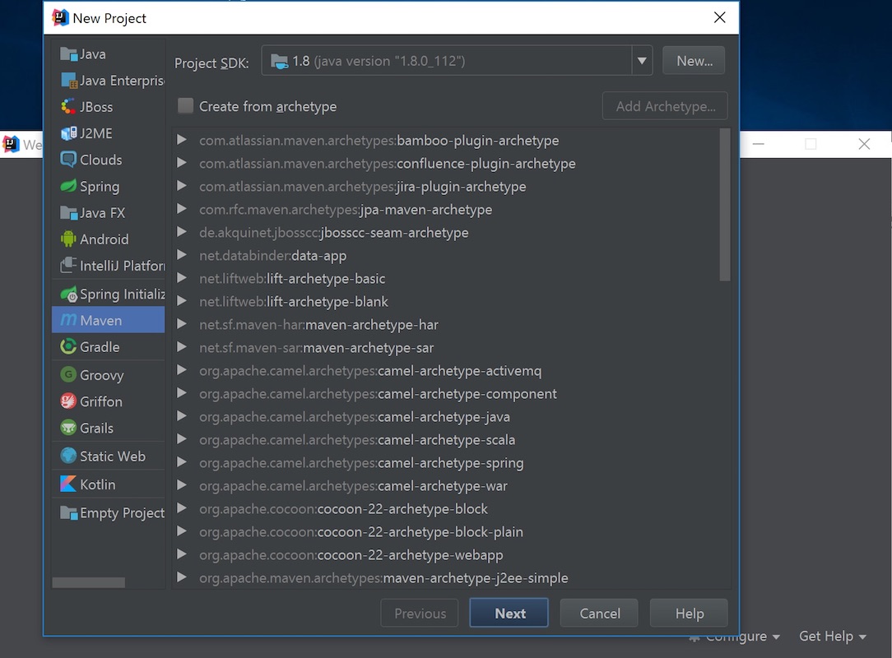This screenshot has height=658, width=892.
Task: Open the Project SDK dropdown arrow
Action: pos(642,60)
